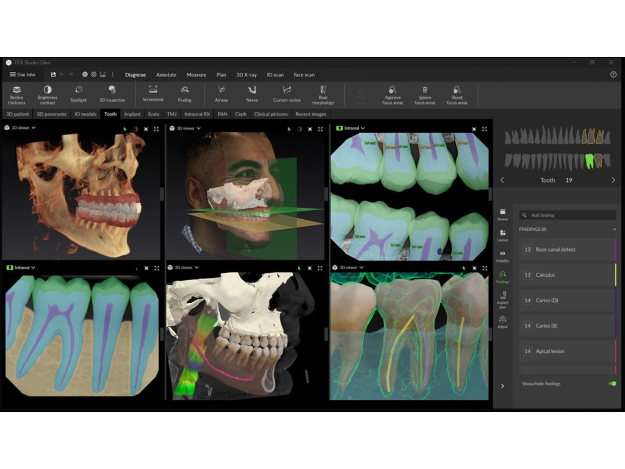Click the Brightness contrast tool

[47, 94]
